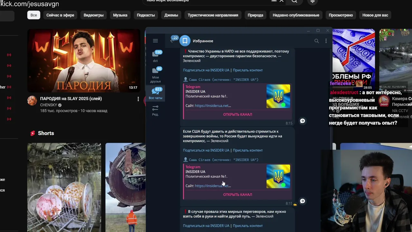Image resolution: width=412 pixels, height=232 pixels.
Task: Go back using Telegram's back arrow
Action: click(172, 41)
